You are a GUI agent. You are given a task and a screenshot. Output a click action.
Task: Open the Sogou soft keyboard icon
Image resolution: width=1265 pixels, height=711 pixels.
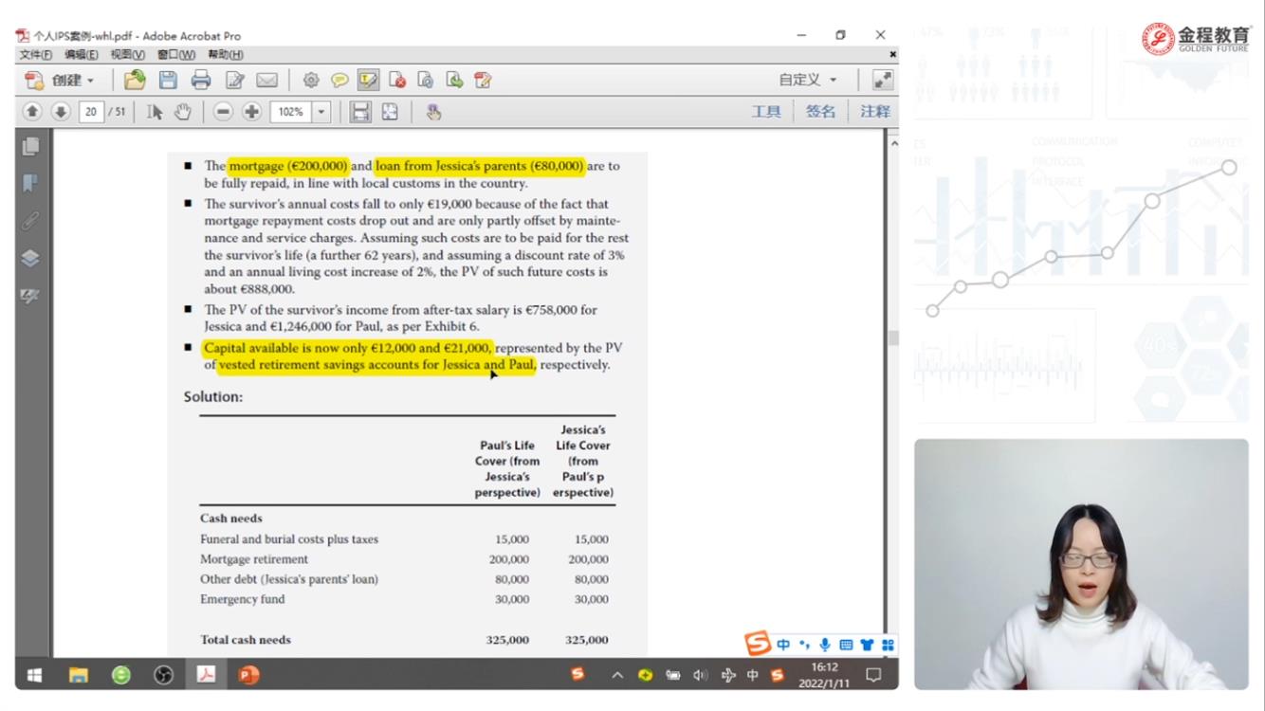pyautogui.click(x=846, y=646)
